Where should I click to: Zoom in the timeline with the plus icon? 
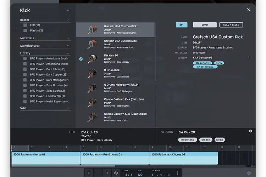coord(253,166)
